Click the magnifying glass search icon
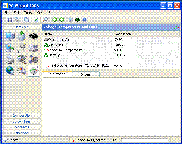 pyautogui.click(x=45, y=20)
